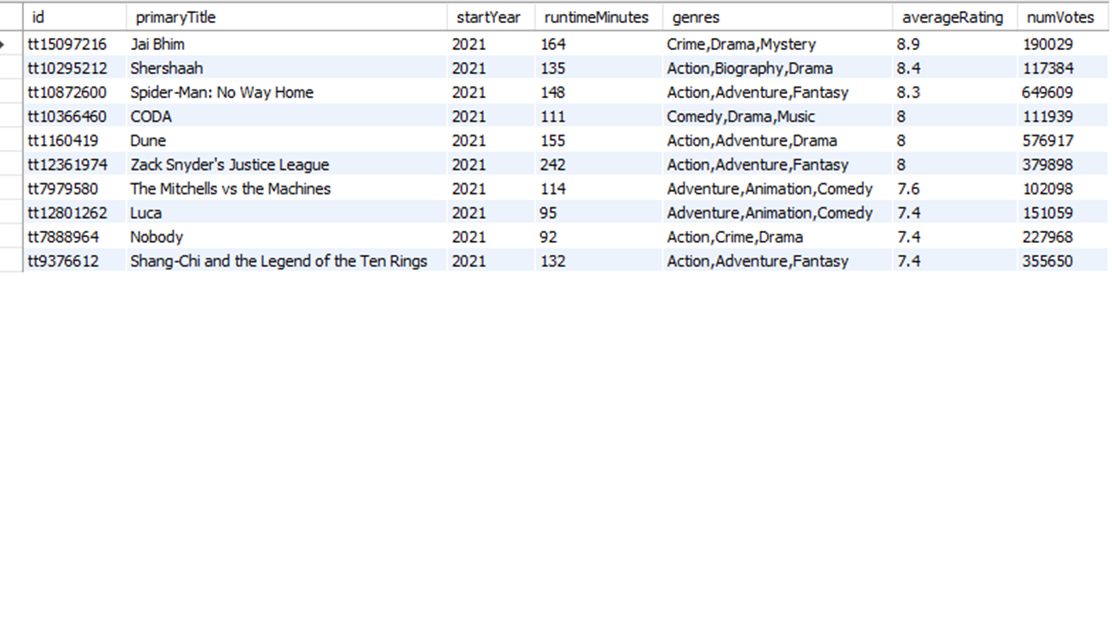This screenshot has width=1112, height=625.
Task: Click the CODA title cell
Action: click(151, 117)
